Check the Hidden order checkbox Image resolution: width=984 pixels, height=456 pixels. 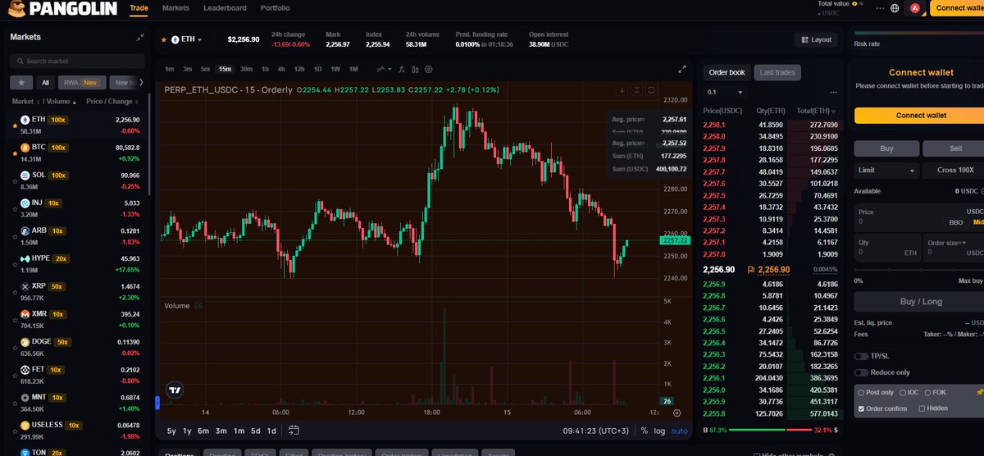922,408
